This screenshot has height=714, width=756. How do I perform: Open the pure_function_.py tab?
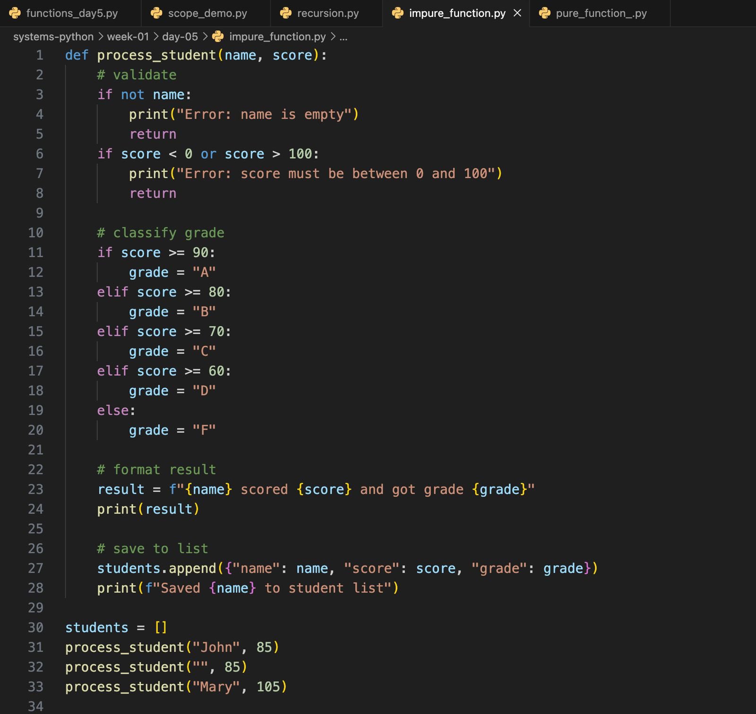tap(601, 13)
